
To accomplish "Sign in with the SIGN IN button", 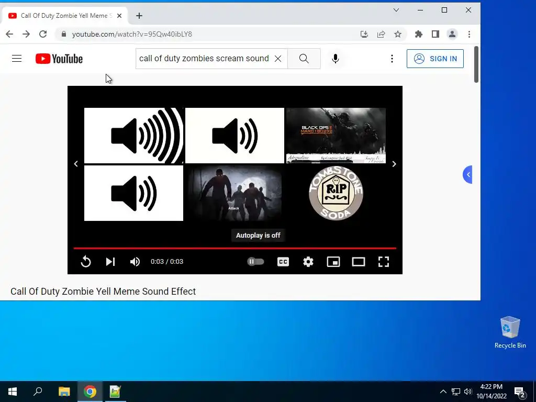I will coord(435,59).
